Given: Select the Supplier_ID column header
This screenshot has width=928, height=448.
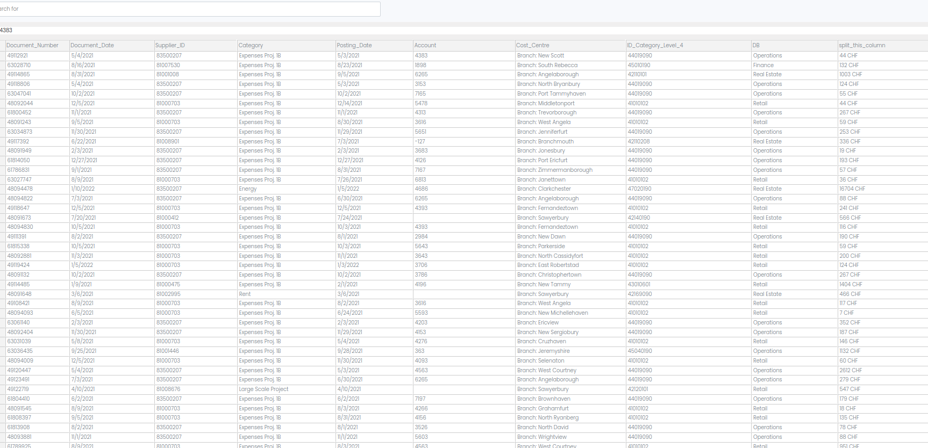Looking at the screenshot, I should point(170,46).
